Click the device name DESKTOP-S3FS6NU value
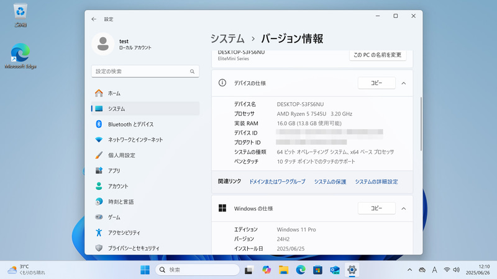 tap(300, 104)
